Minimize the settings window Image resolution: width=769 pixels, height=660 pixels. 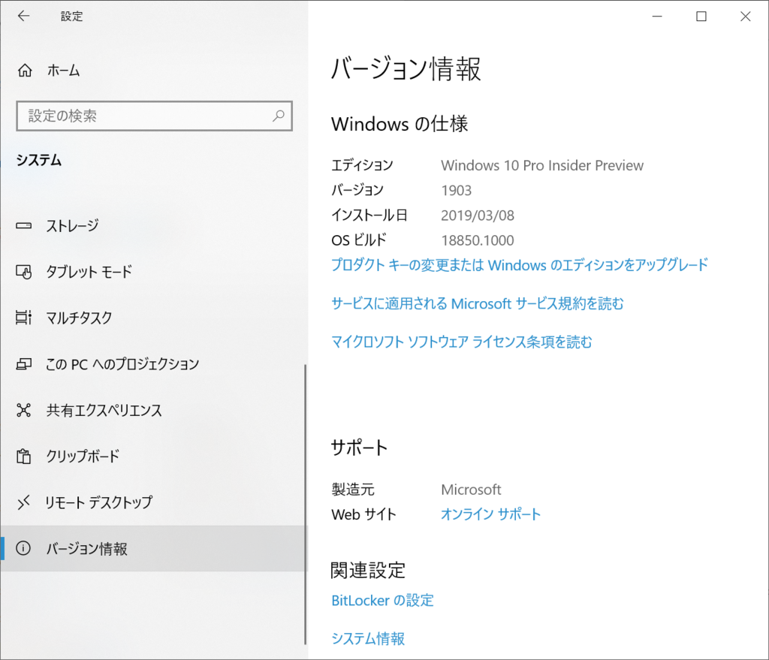pyautogui.click(x=657, y=17)
